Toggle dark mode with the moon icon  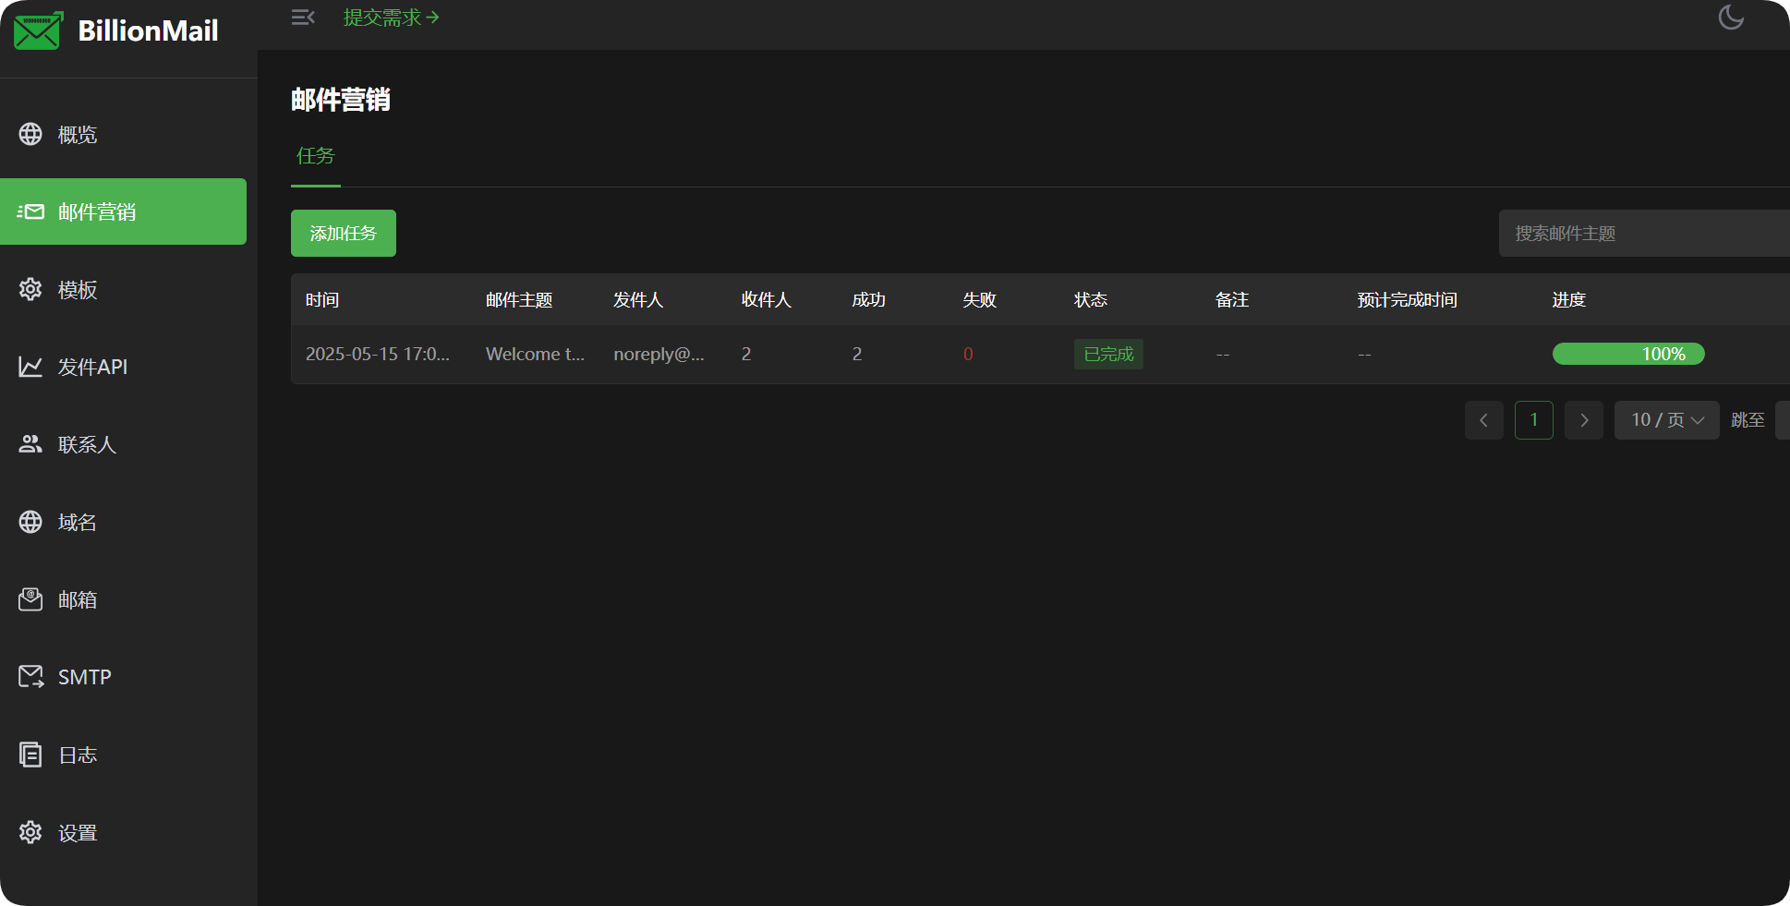1731,18
